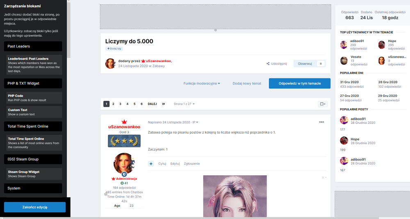The height and width of the screenshot is (219, 410).
Task: Click uSzanowankoo's avatar in the topic header
Action: click(110, 63)
